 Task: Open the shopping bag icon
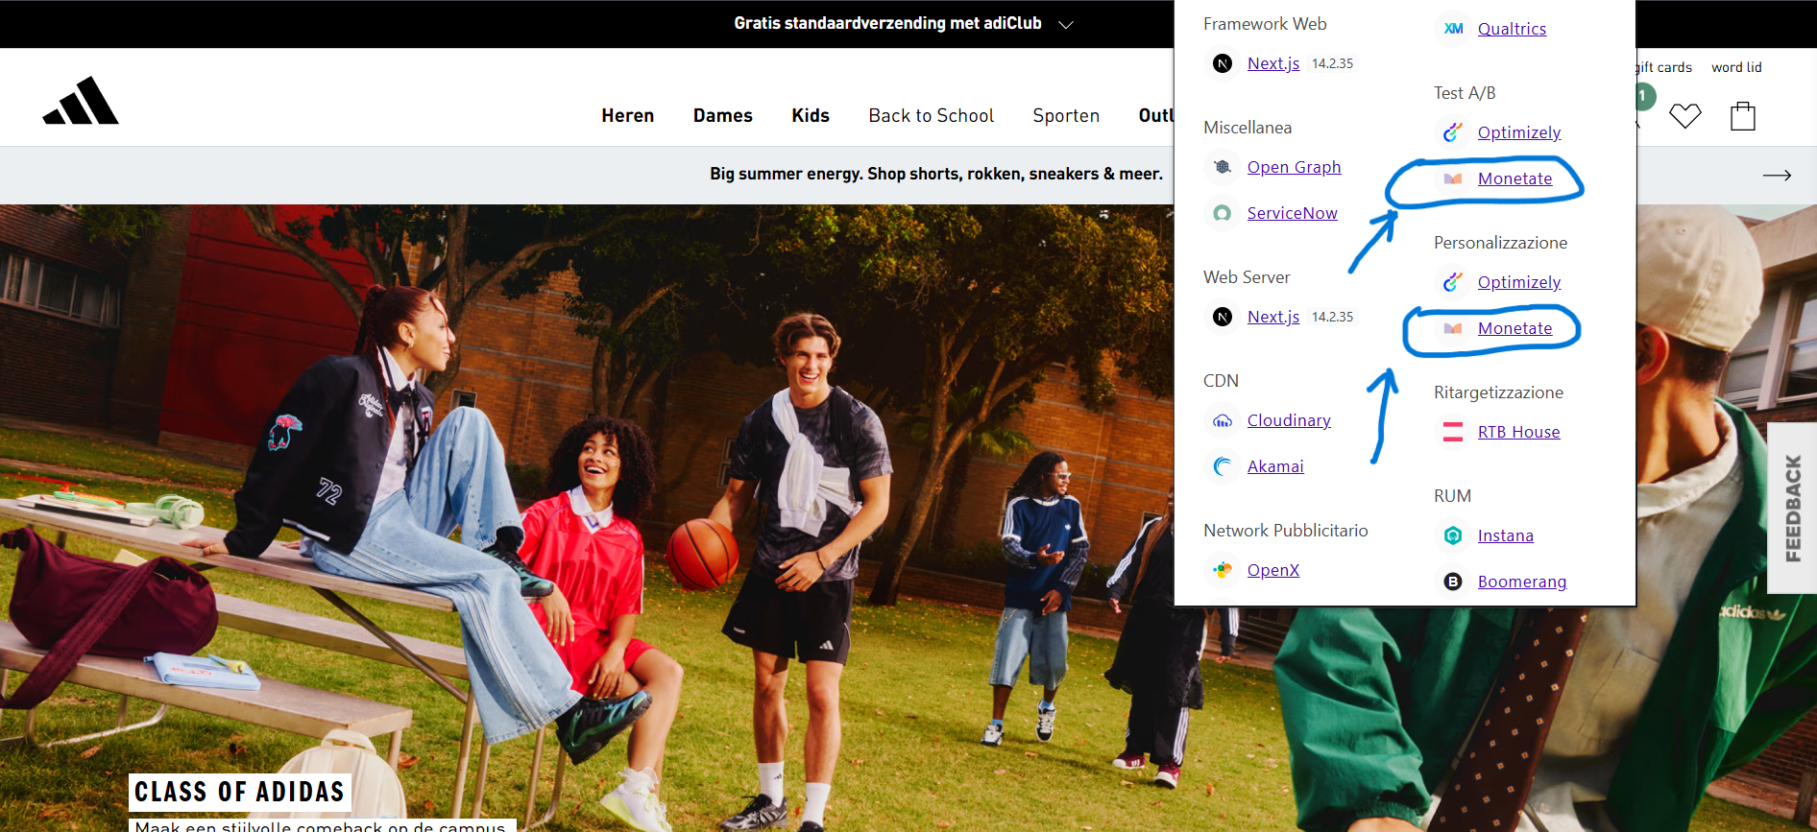pyautogui.click(x=1742, y=116)
